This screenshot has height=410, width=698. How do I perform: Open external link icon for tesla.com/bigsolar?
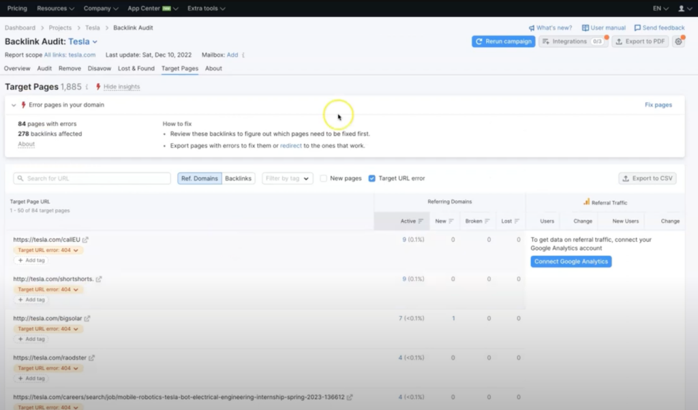(87, 318)
